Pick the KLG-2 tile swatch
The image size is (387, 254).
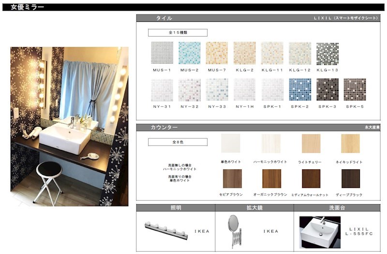point(244,53)
